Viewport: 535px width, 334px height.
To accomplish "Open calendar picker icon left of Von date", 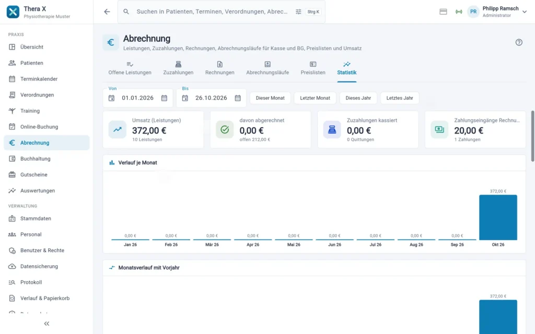I will click(x=112, y=98).
